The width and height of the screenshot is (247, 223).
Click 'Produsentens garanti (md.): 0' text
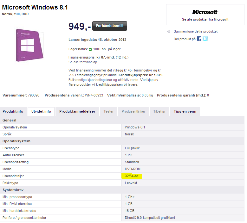[183, 95]
